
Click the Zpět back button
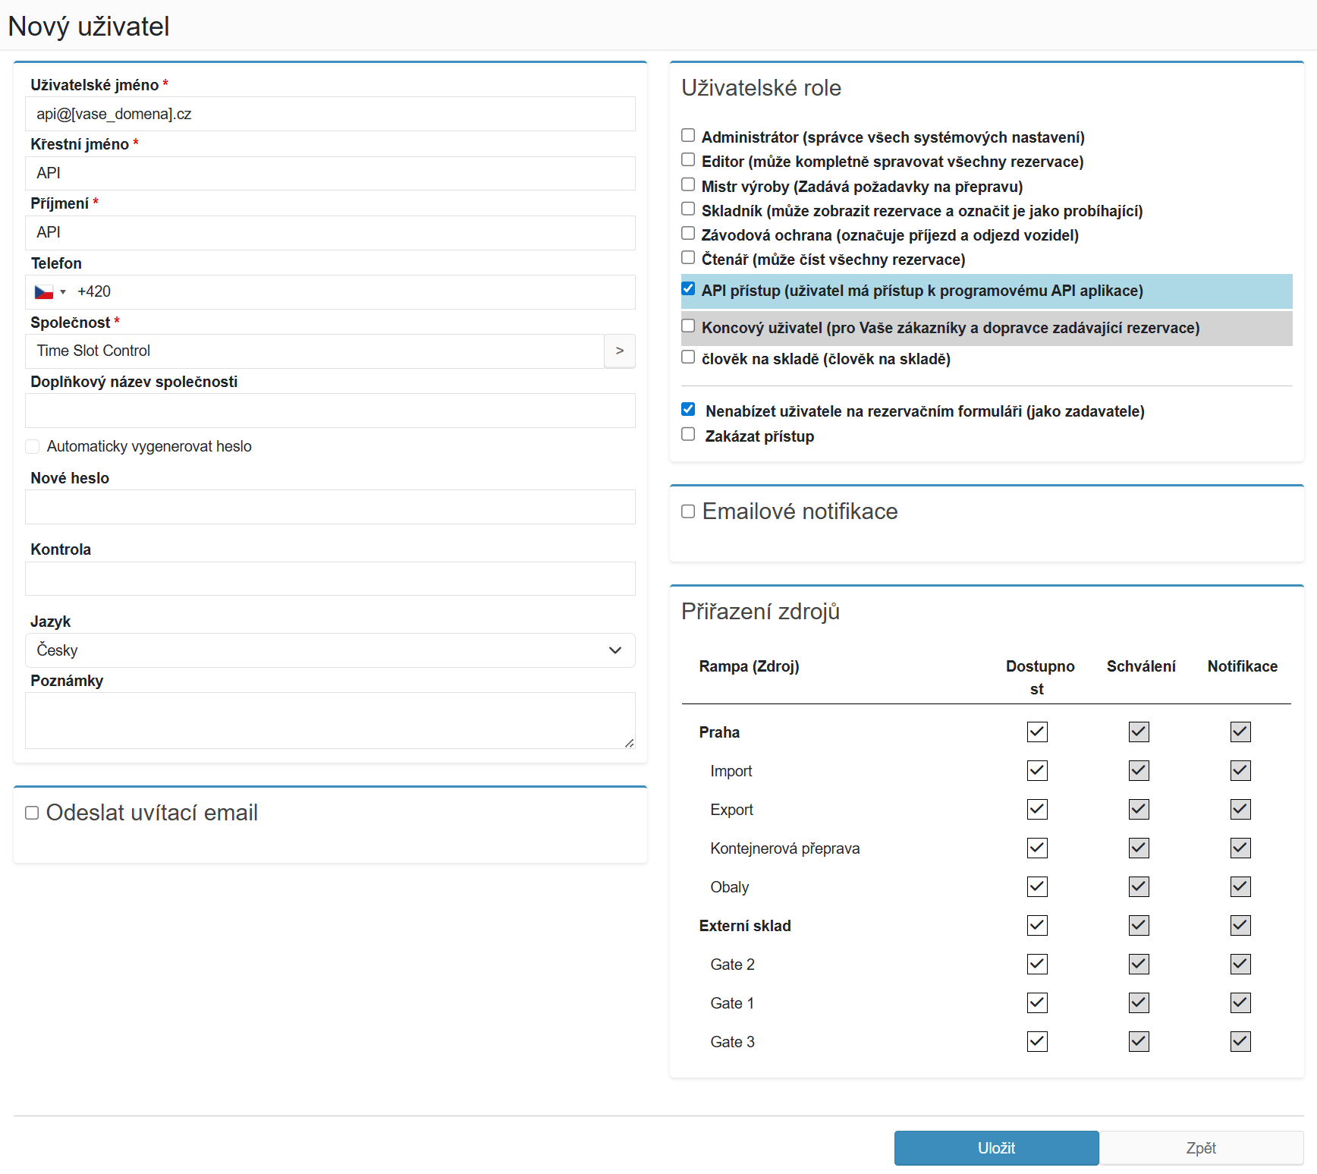pyautogui.click(x=1201, y=1148)
